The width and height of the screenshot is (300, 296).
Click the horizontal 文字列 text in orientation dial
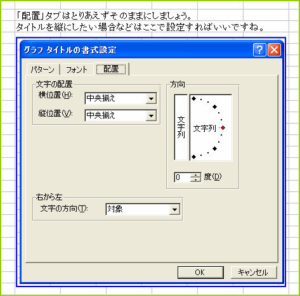(204, 128)
